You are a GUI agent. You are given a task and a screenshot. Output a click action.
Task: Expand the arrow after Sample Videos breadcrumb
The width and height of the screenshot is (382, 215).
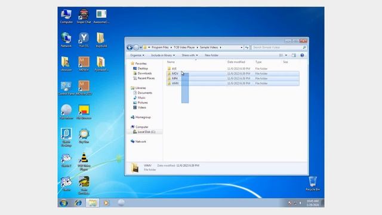[x=220, y=48]
